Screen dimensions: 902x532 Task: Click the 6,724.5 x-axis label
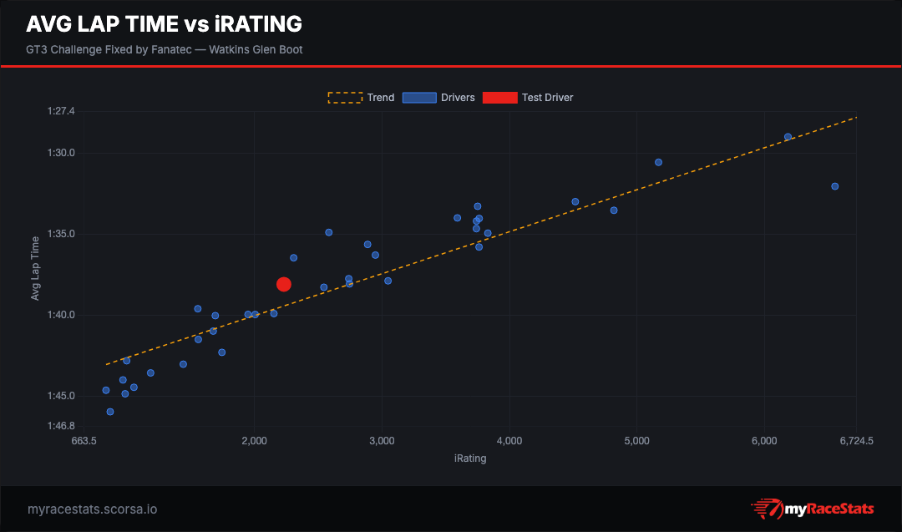(857, 441)
